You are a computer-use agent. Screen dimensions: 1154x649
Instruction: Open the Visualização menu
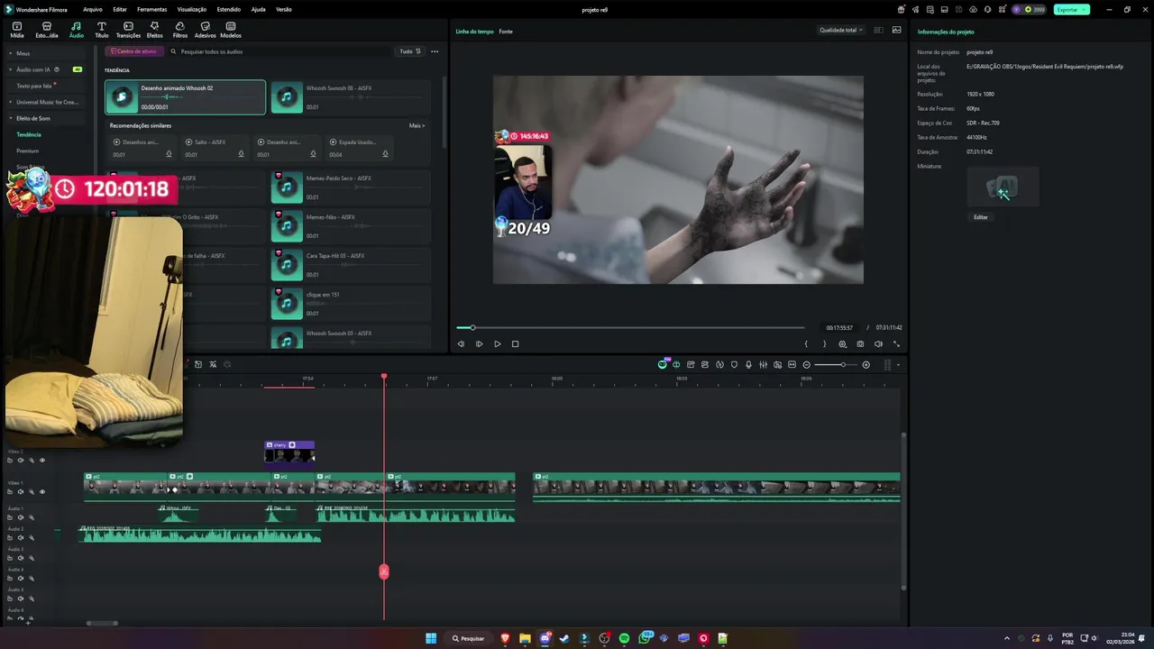(191, 9)
